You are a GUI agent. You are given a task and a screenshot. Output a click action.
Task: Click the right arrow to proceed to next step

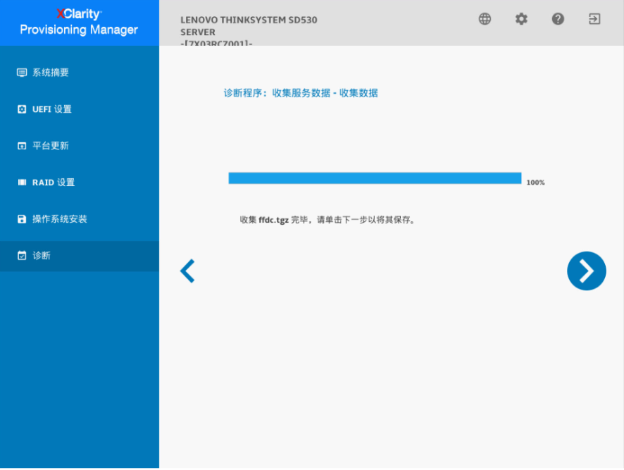click(586, 271)
